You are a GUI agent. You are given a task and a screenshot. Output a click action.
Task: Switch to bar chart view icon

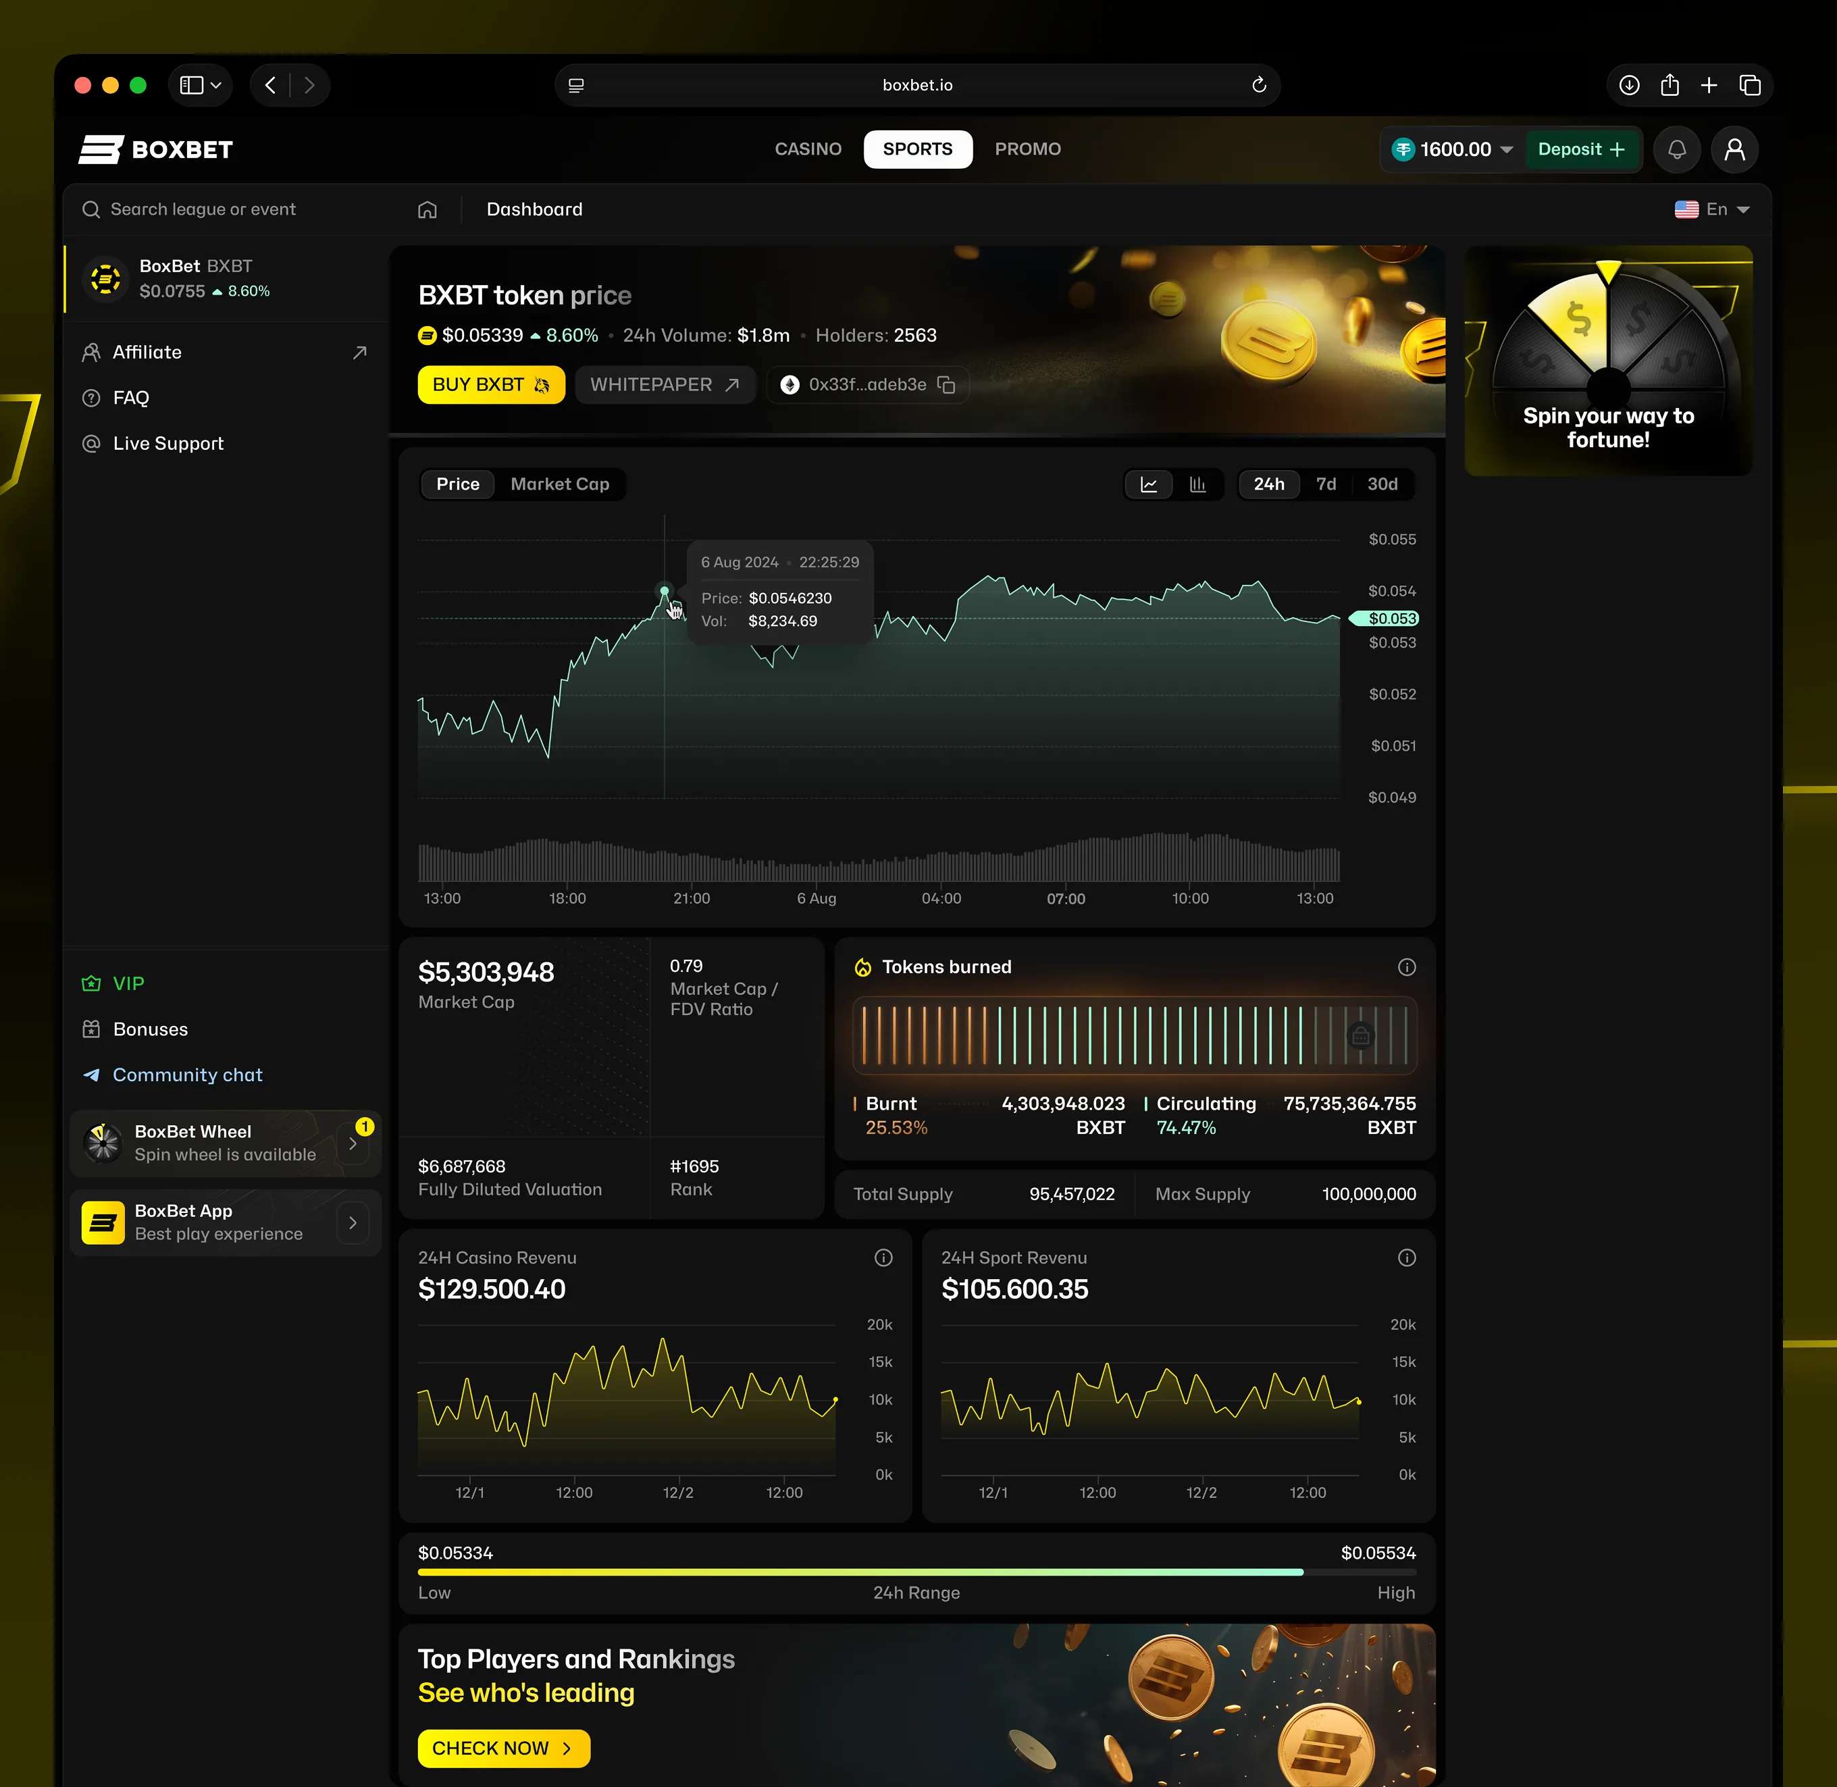click(1197, 484)
